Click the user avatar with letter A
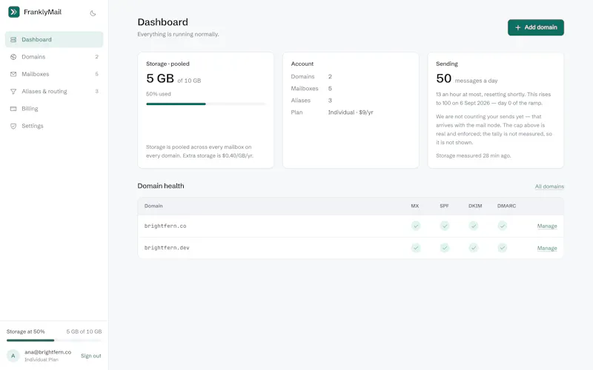This screenshot has width=593, height=370. point(13,356)
